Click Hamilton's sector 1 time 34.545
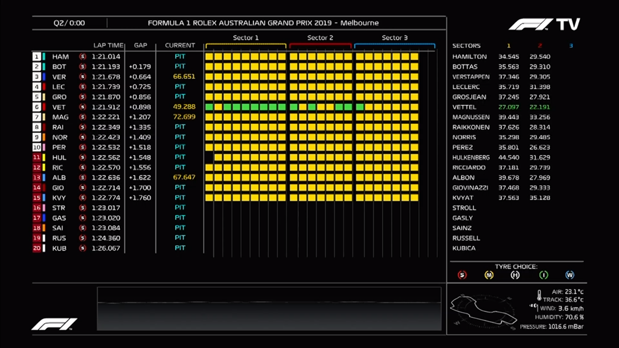The width and height of the screenshot is (619, 348). tap(508, 57)
